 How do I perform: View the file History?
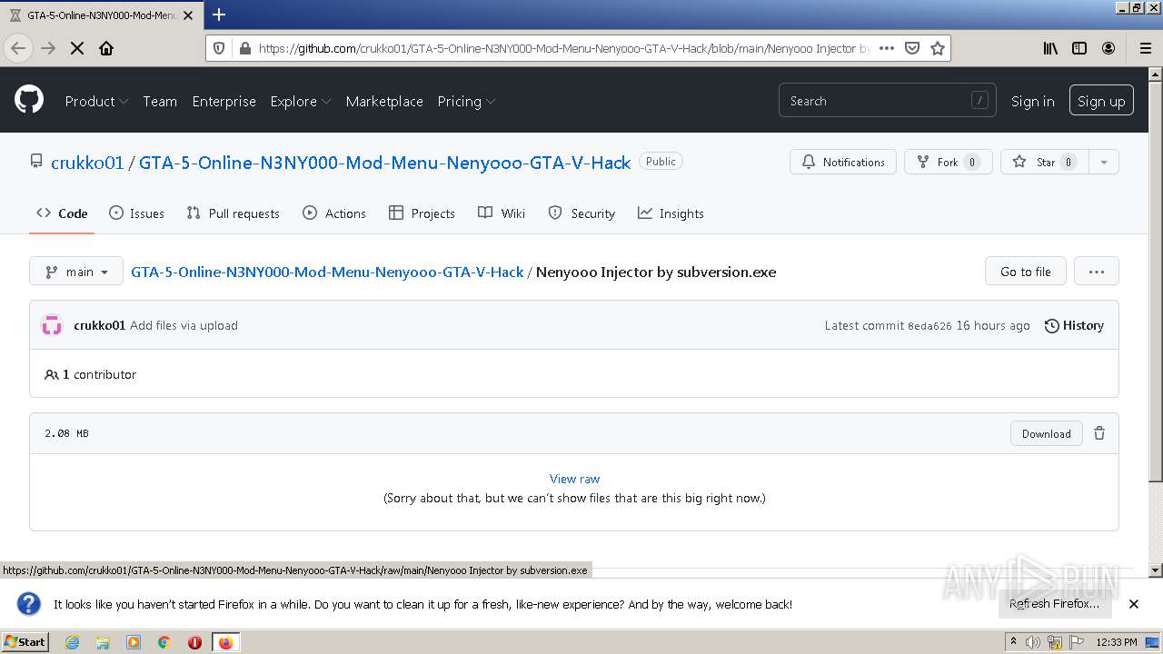tap(1074, 325)
